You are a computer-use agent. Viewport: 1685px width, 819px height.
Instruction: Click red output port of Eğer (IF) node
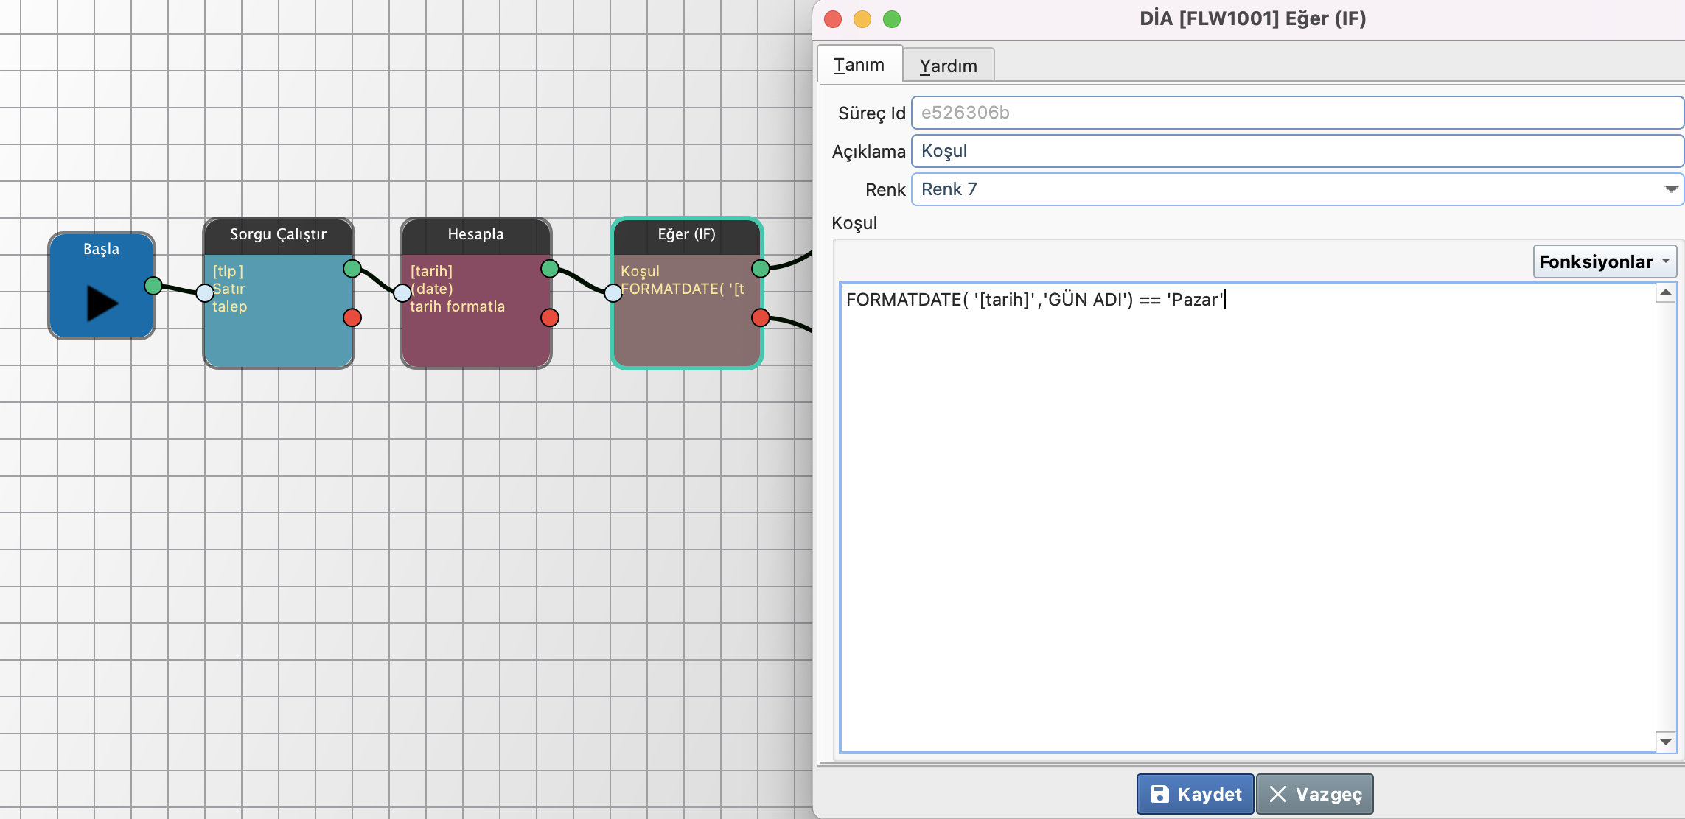(761, 317)
